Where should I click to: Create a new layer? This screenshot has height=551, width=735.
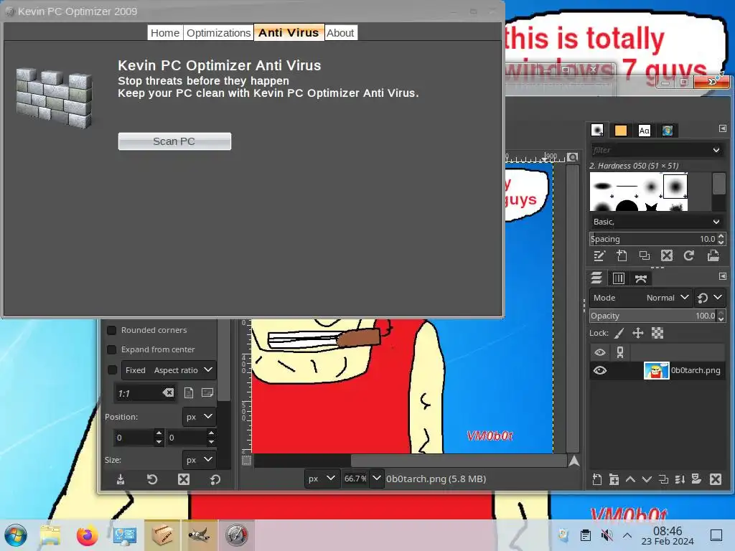(x=596, y=479)
